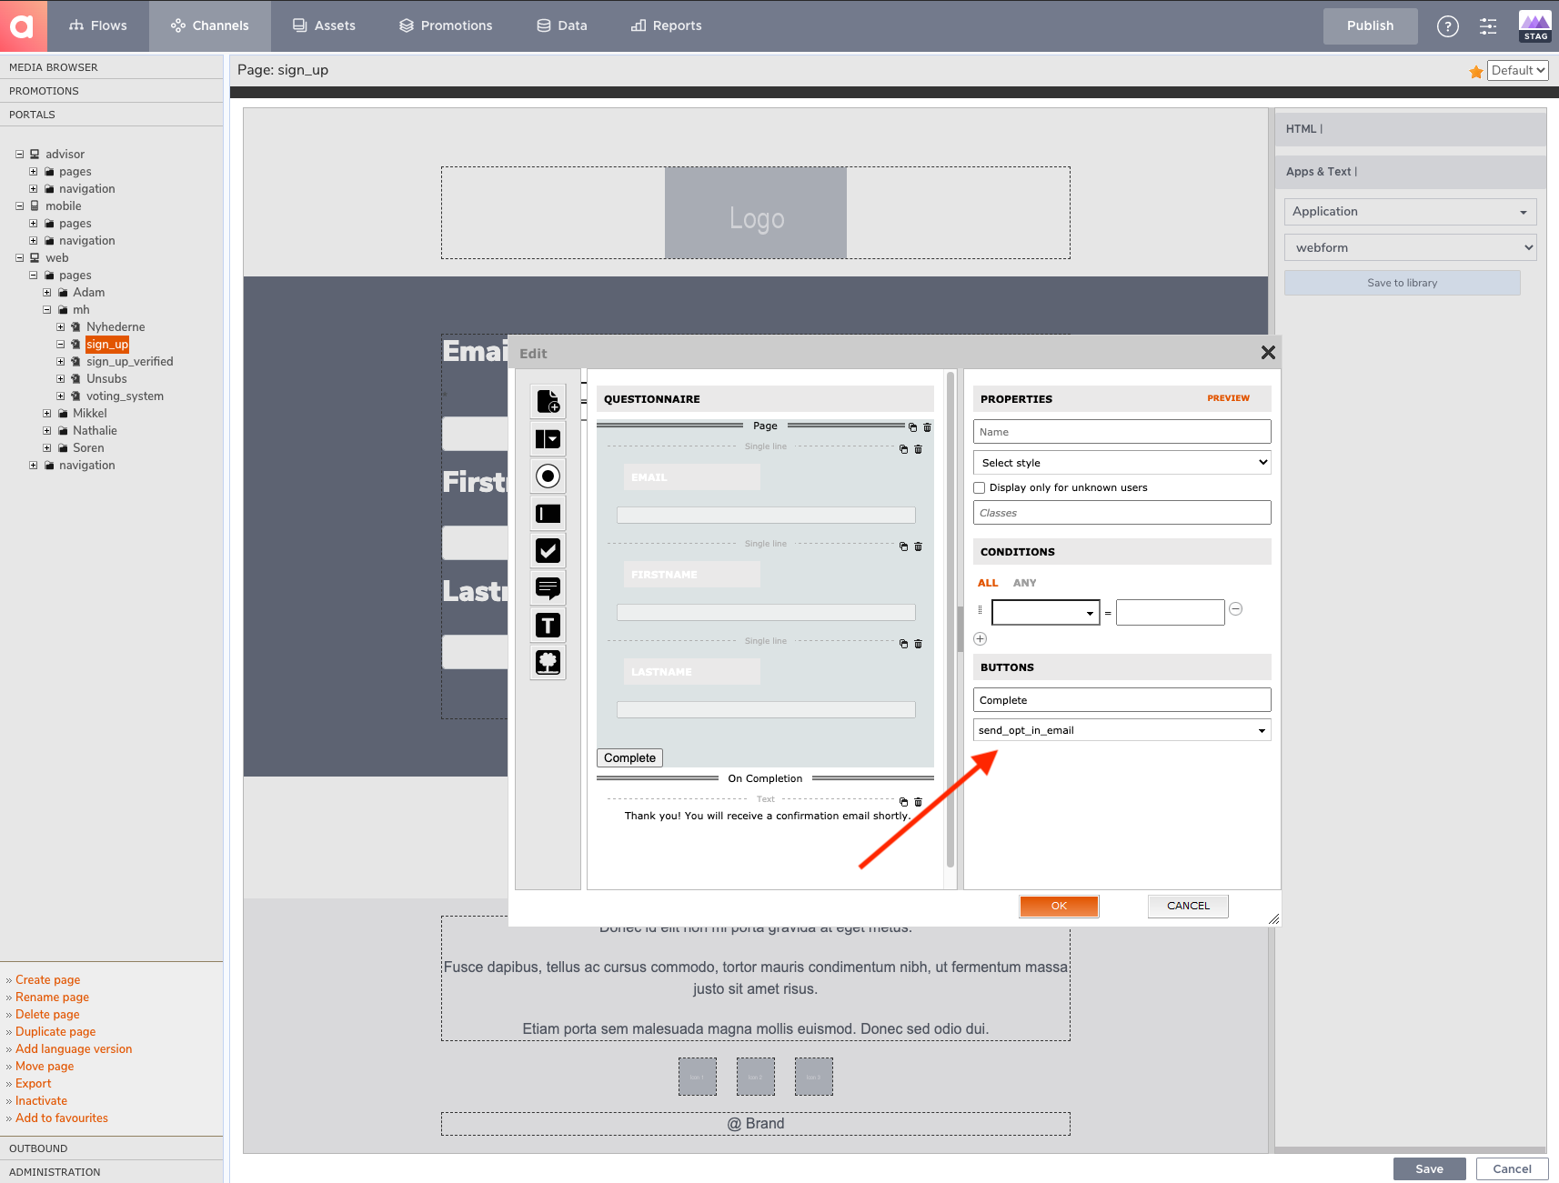Click the favourite star icon

click(1475, 72)
